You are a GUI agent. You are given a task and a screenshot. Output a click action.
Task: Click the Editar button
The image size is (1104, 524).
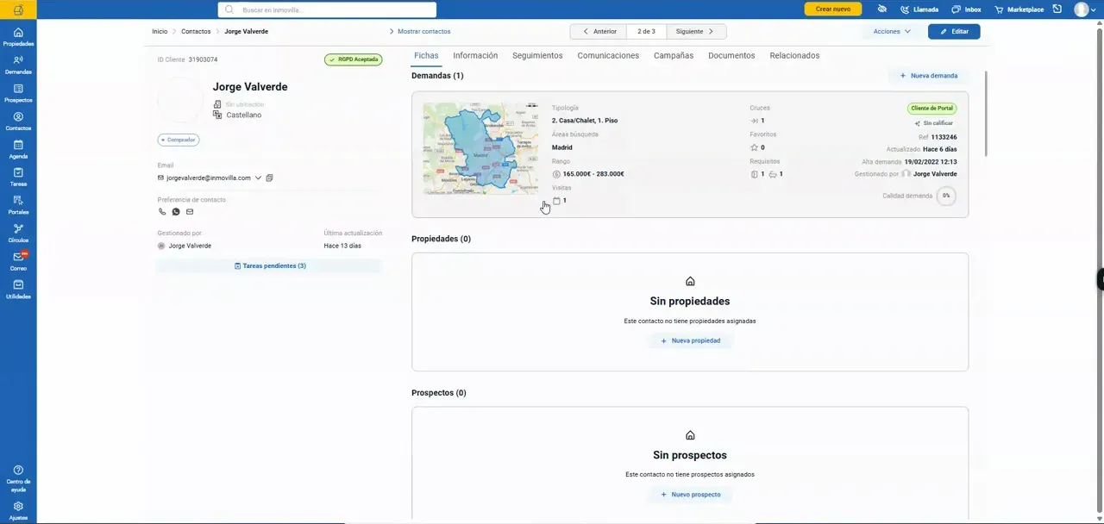pos(954,31)
